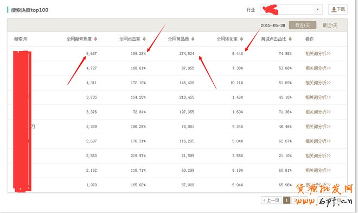358x213 pixels.
Task: Click the 下载 download button
Action: (338, 9)
